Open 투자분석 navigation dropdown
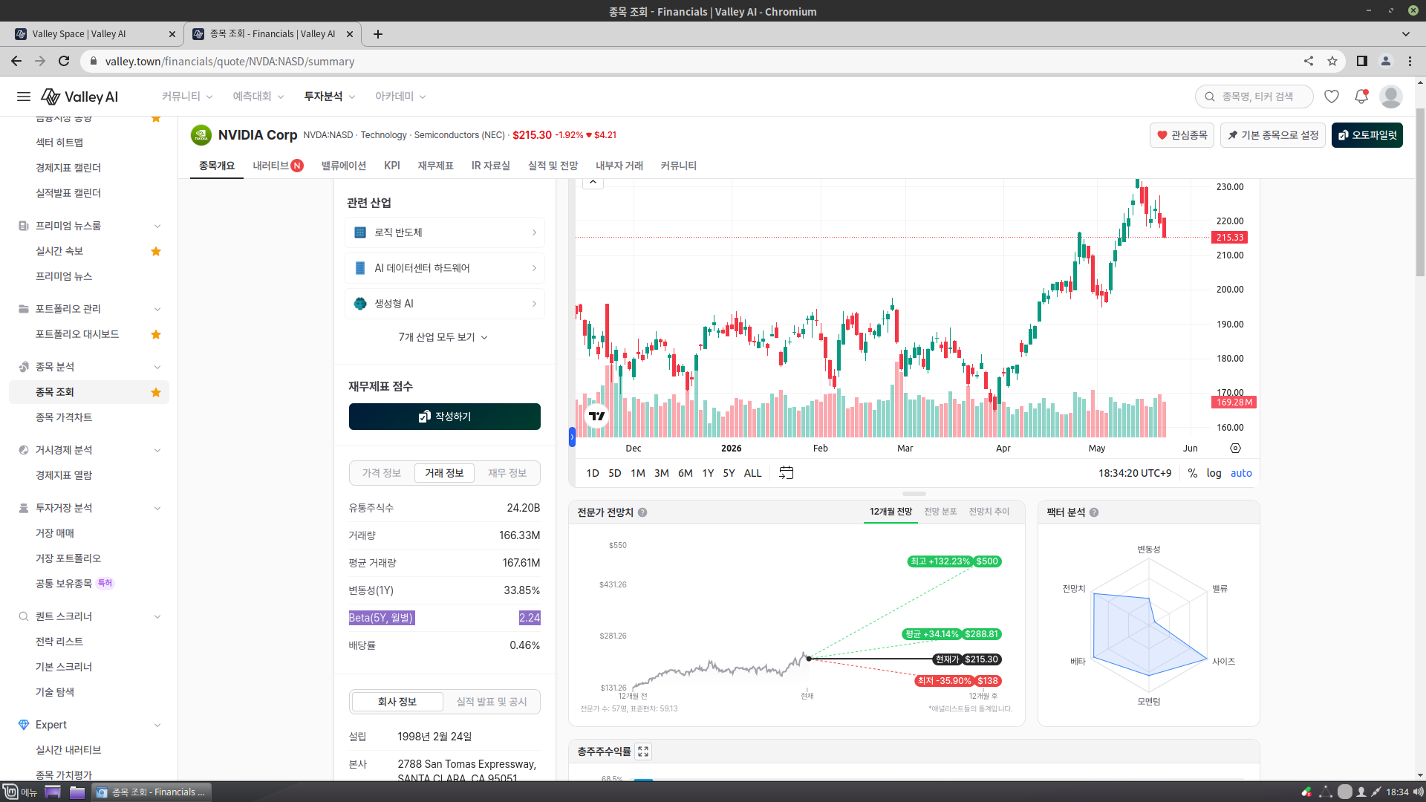Image resolution: width=1426 pixels, height=802 pixels. pos(330,97)
